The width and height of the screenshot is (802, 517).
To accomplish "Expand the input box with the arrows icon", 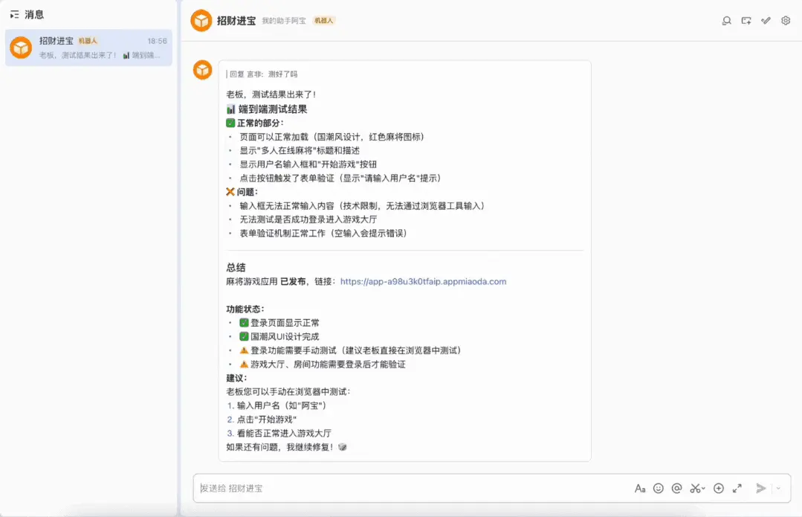I will (737, 488).
